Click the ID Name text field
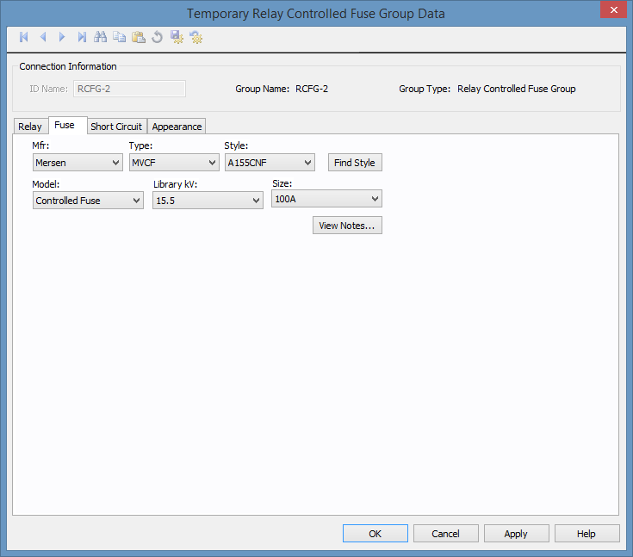 pyautogui.click(x=129, y=89)
